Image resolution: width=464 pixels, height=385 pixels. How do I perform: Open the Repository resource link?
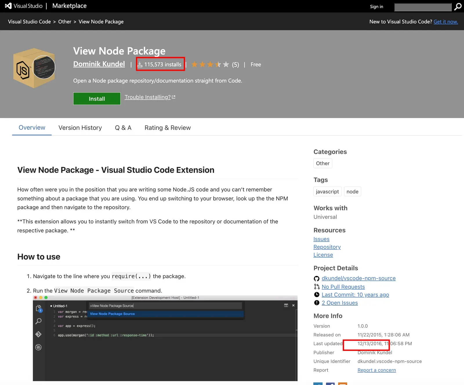[327, 247]
